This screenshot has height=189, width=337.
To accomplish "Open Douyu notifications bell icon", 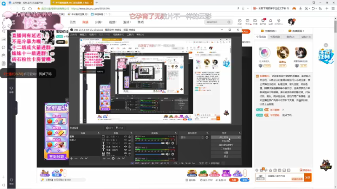I will pos(270,21).
